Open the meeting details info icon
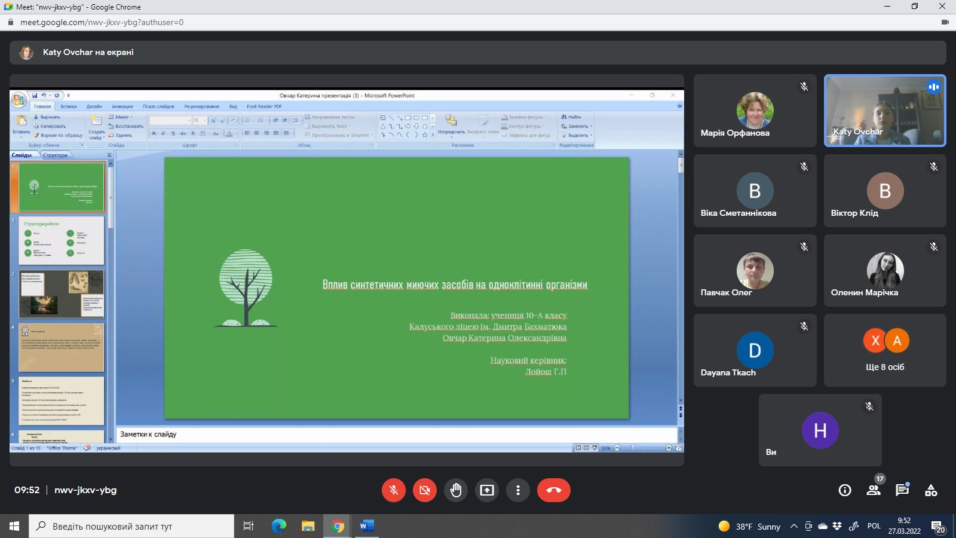956x538 pixels. pyautogui.click(x=845, y=490)
